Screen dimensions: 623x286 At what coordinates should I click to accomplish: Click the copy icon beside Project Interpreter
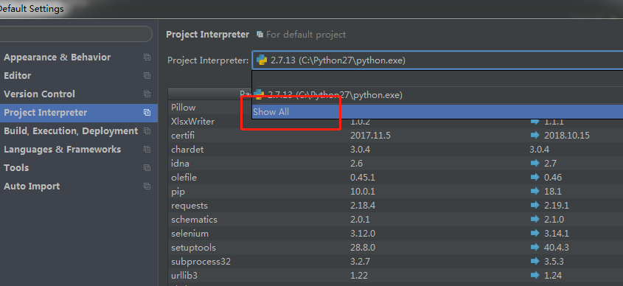click(x=147, y=113)
